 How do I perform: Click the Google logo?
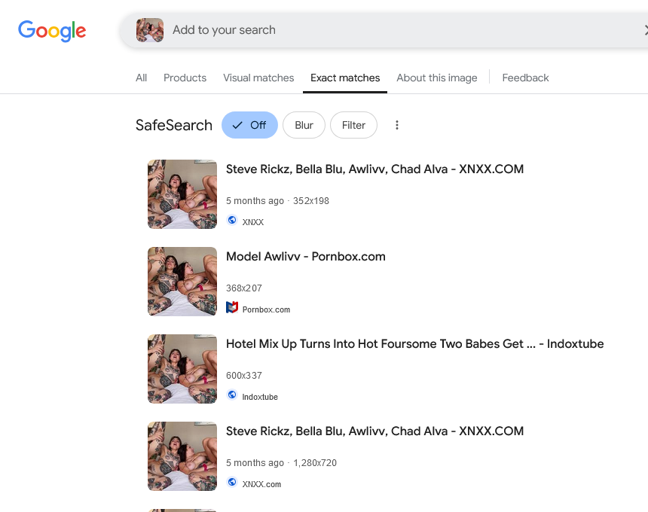pos(52,31)
